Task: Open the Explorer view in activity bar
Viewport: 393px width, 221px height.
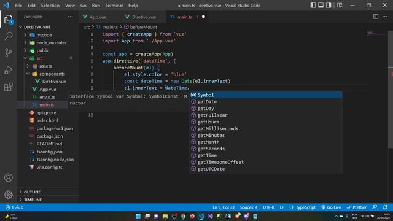Action: point(8,19)
